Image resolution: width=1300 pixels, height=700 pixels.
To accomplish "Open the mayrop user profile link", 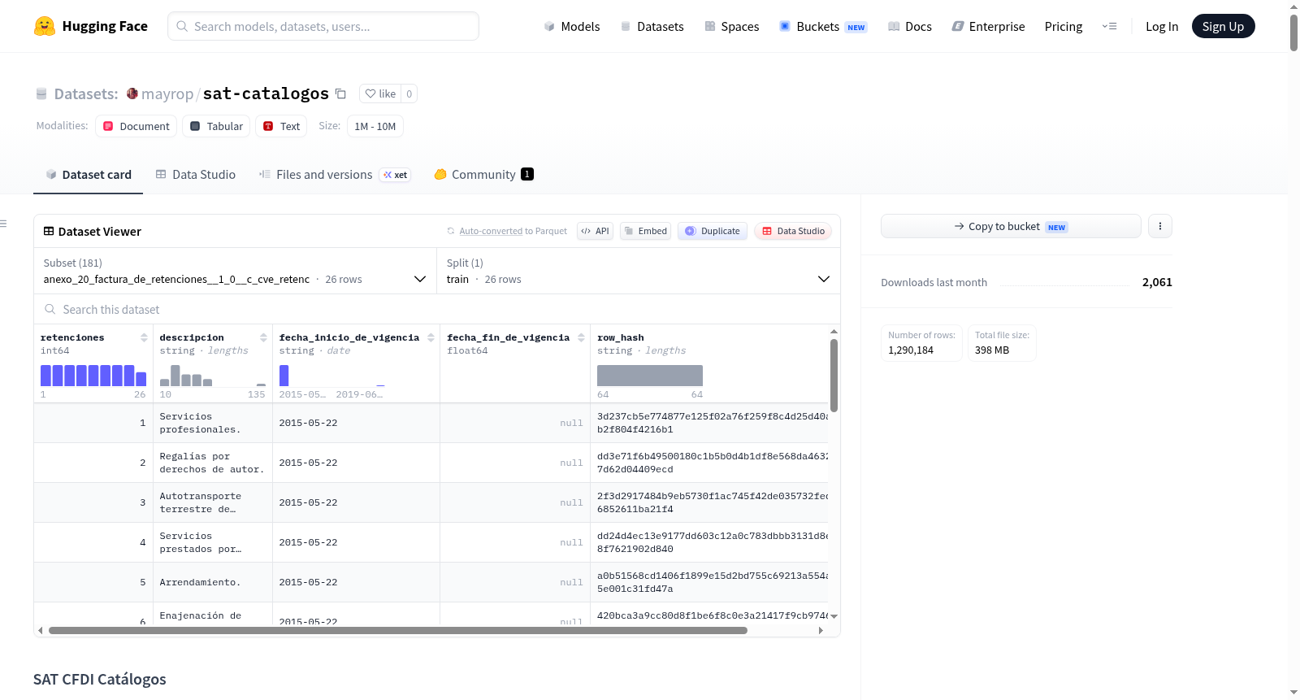I will [167, 93].
